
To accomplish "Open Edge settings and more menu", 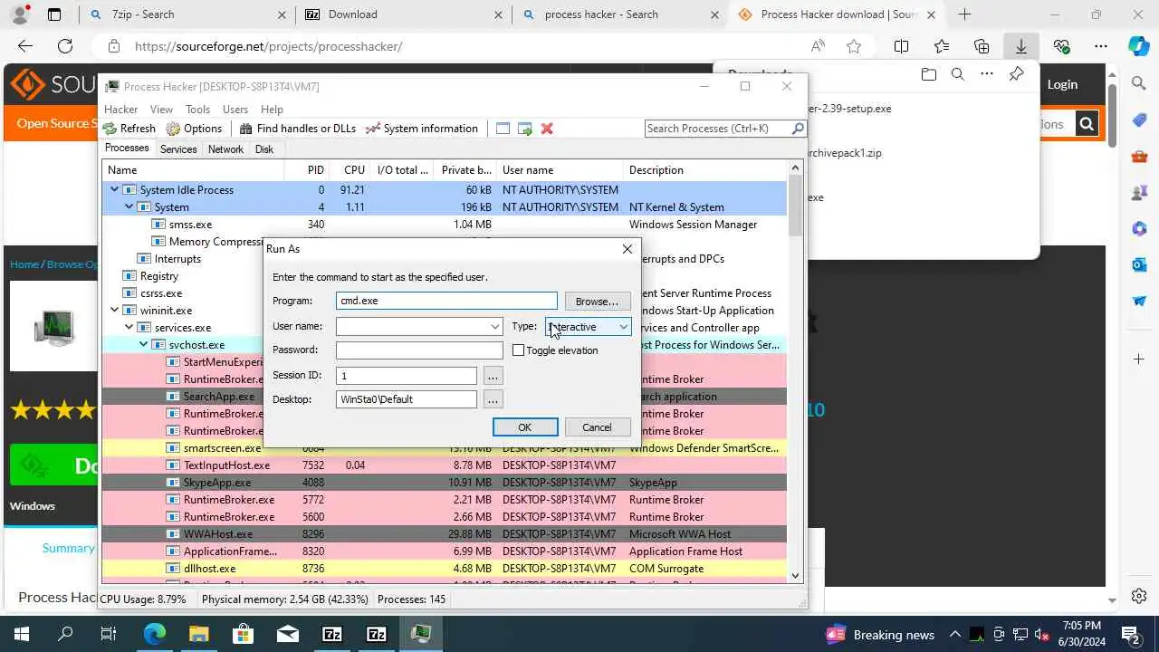I will 1101,46.
